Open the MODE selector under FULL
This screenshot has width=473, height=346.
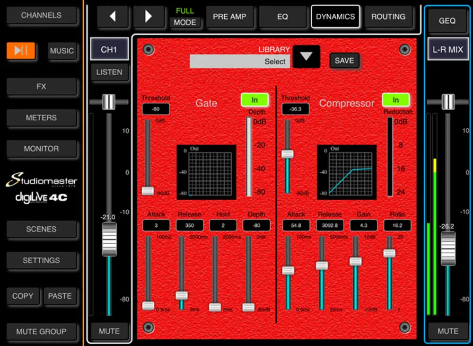tap(185, 22)
